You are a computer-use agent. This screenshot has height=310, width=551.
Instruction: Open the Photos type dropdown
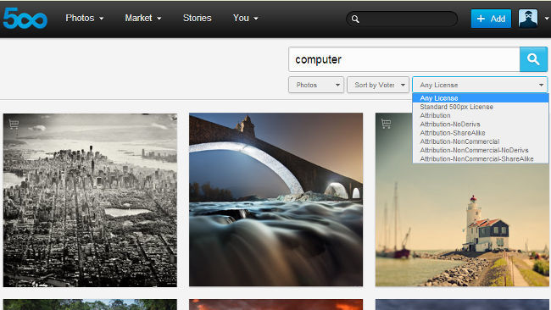316,85
